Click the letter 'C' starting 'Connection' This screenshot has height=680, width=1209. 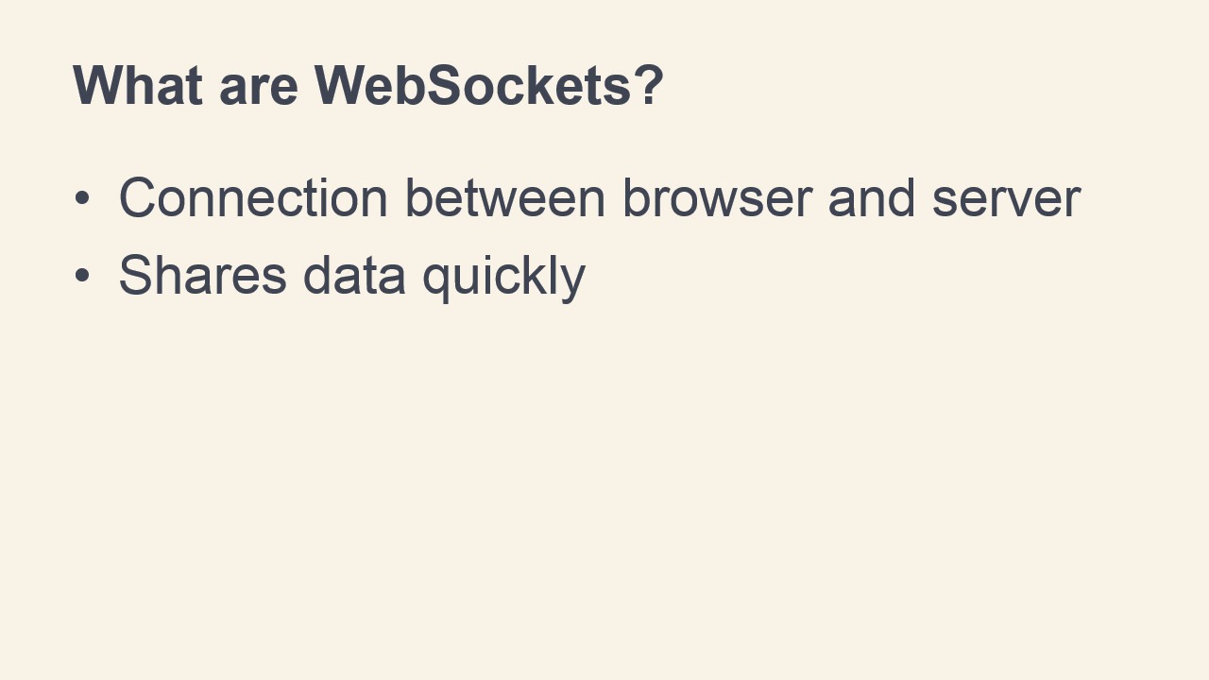[x=138, y=198]
